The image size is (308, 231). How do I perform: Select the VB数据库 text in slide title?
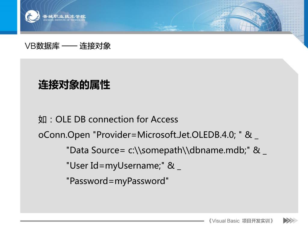[42, 46]
